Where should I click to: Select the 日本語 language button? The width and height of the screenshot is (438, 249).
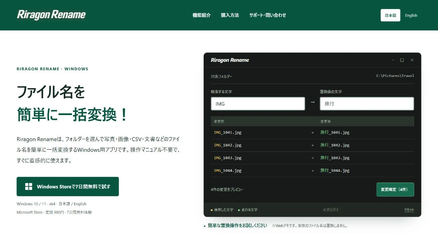(390, 15)
